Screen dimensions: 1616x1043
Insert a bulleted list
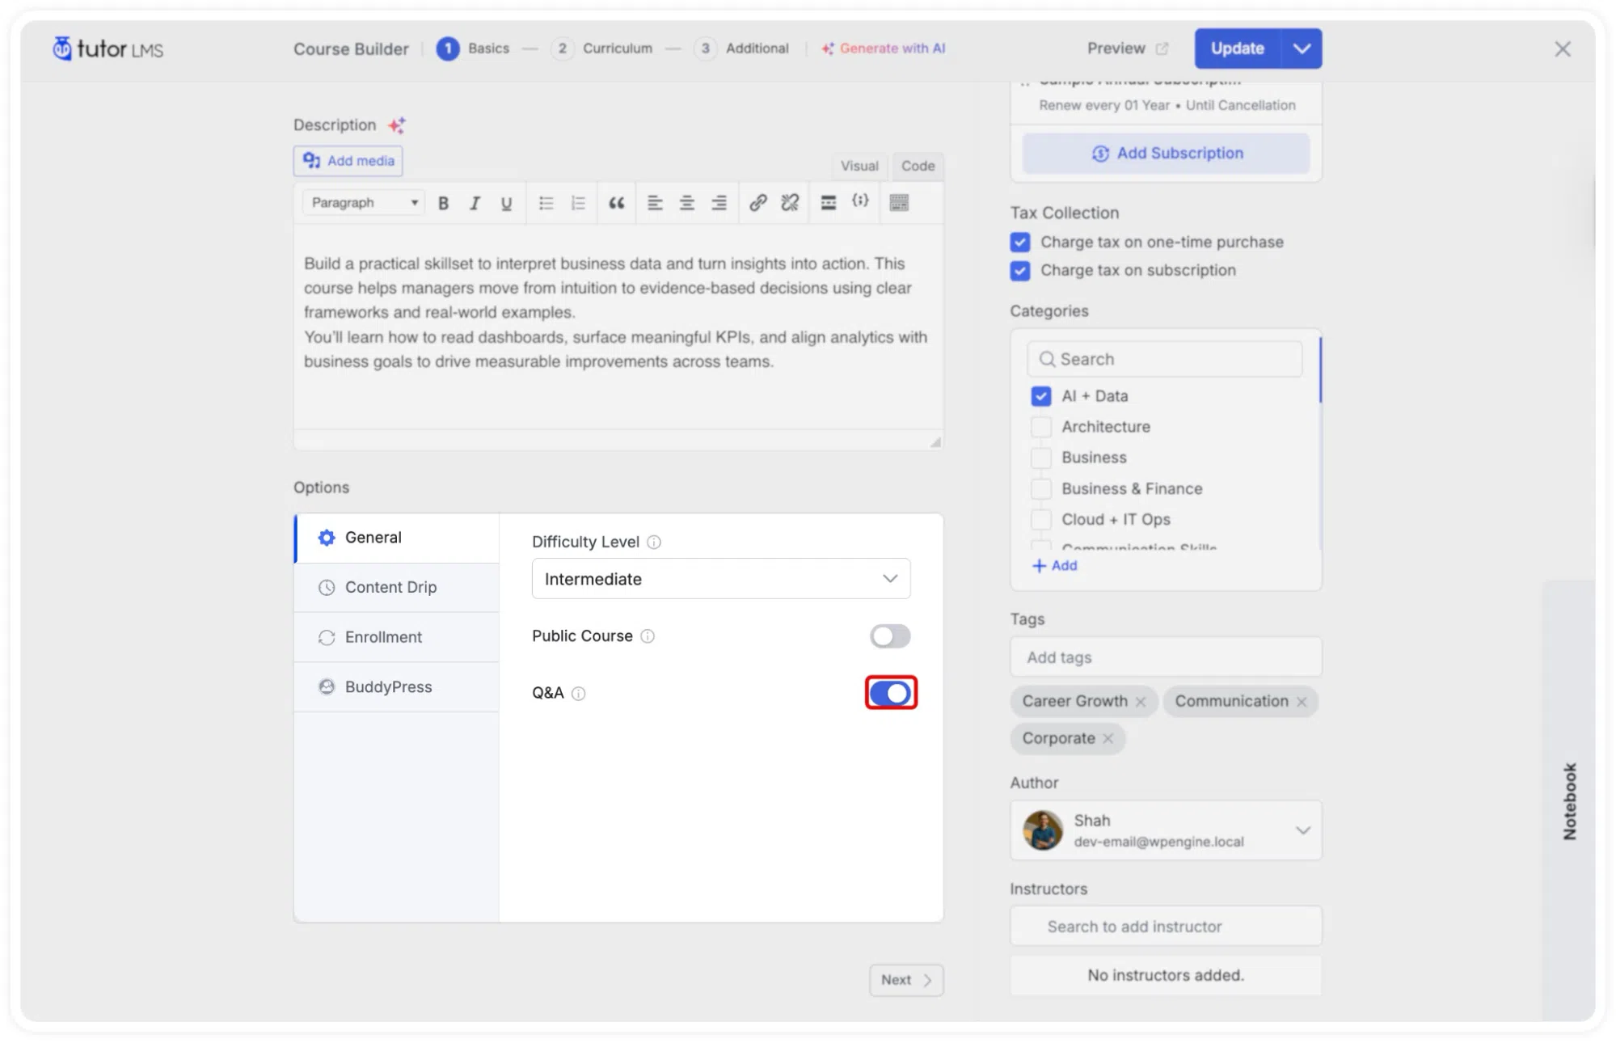546,203
